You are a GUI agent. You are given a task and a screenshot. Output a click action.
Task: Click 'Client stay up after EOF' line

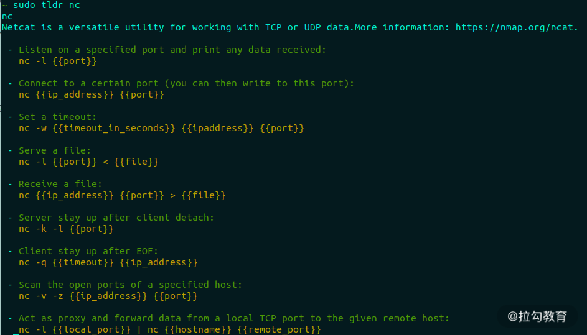coord(88,251)
